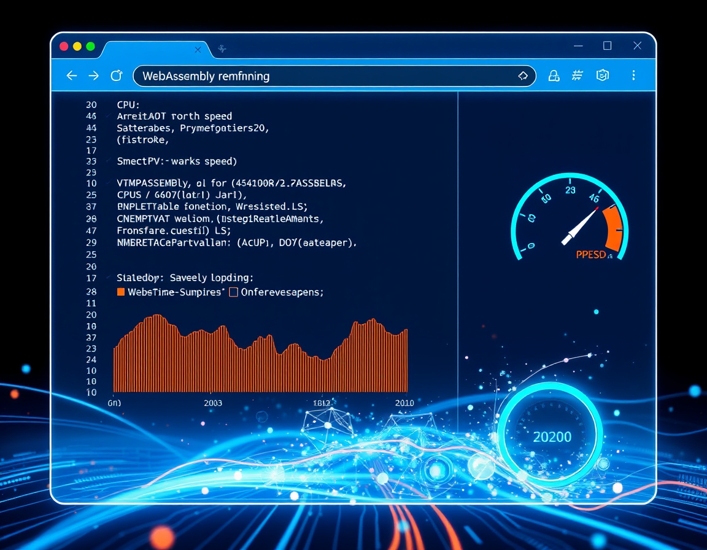Click the line 'ArreitAOT rorth speed'
Viewport: 707px width, 550px height.
tap(174, 116)
